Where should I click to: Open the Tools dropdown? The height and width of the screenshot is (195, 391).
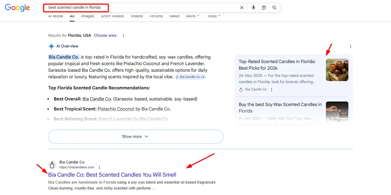214,16
